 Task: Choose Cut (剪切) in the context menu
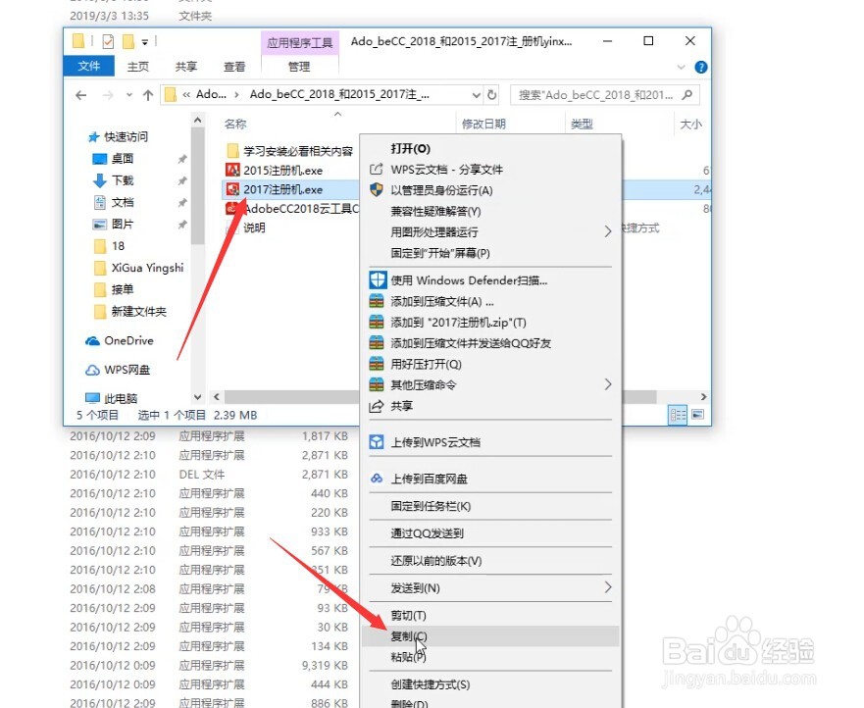click(490, 615)
